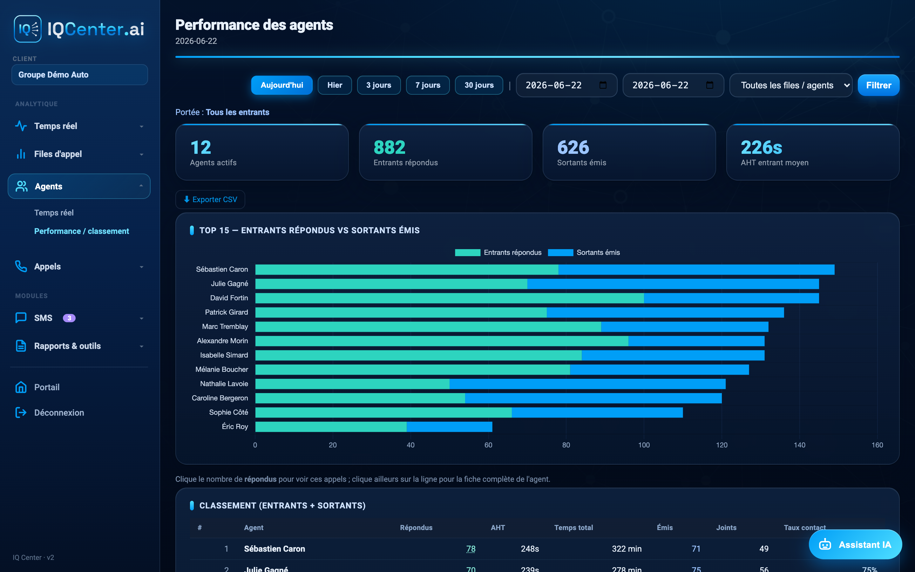Screen dimensions: 915x572
Task: Click Marc Tremblay label in the chart
Action: 225,326
